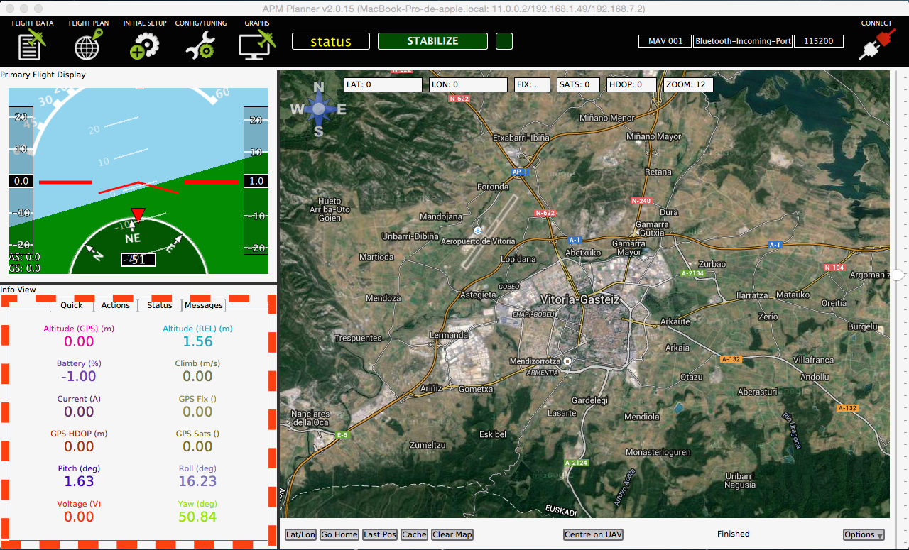Image resolution: width=909 pixels, height=550 pixels.
Task: Select the Status tab in Info View
Action: click(160, 305)
